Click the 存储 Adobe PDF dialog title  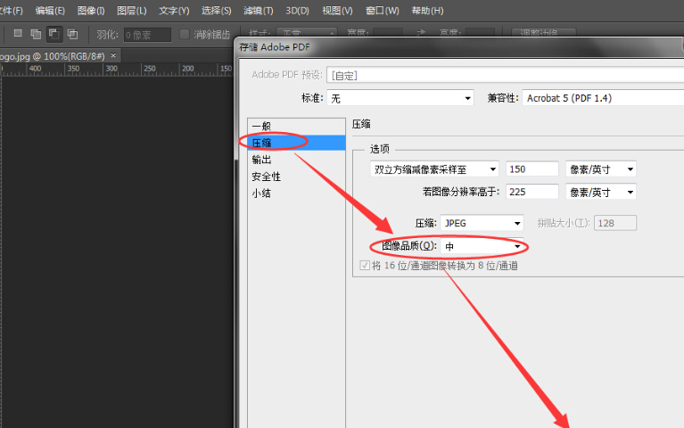click(x=275, y=47)
